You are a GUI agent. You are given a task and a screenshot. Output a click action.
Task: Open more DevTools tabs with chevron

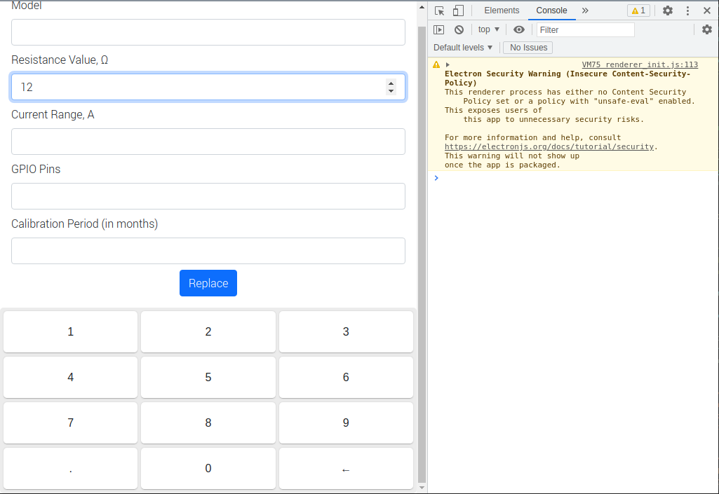[585, 10]
